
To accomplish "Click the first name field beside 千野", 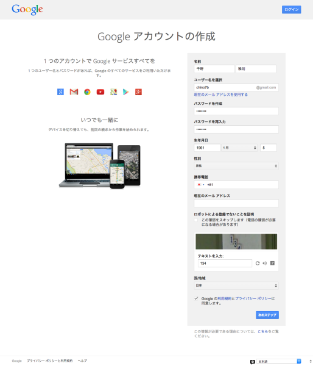I will coord(256,69).
